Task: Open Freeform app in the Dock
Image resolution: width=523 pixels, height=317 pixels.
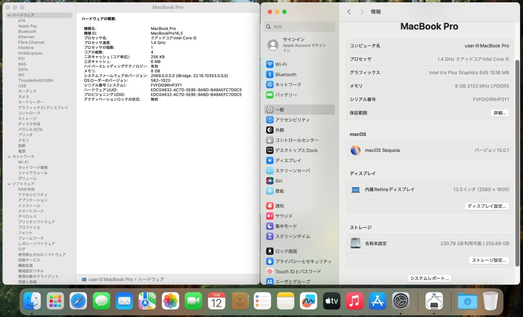Action: coord(308,301)
